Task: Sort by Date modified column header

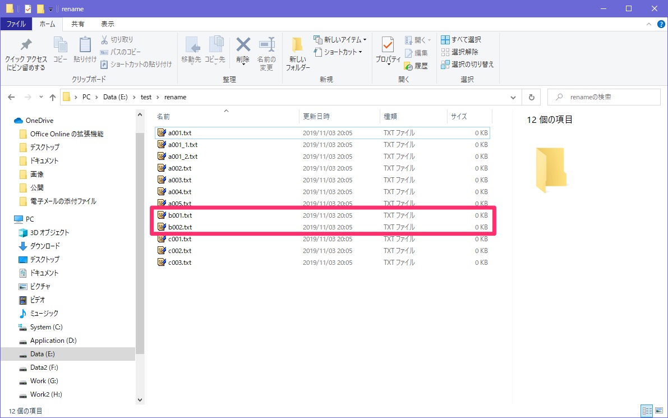Action: coord(339,116)
